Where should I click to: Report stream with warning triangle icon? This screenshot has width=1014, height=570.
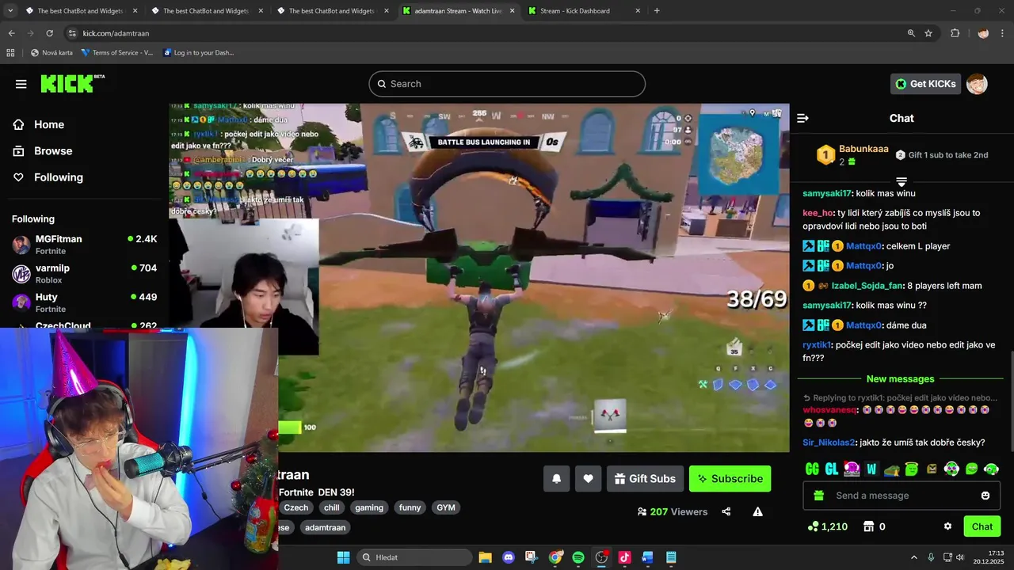pyautogui.click(x=758, y=511)
